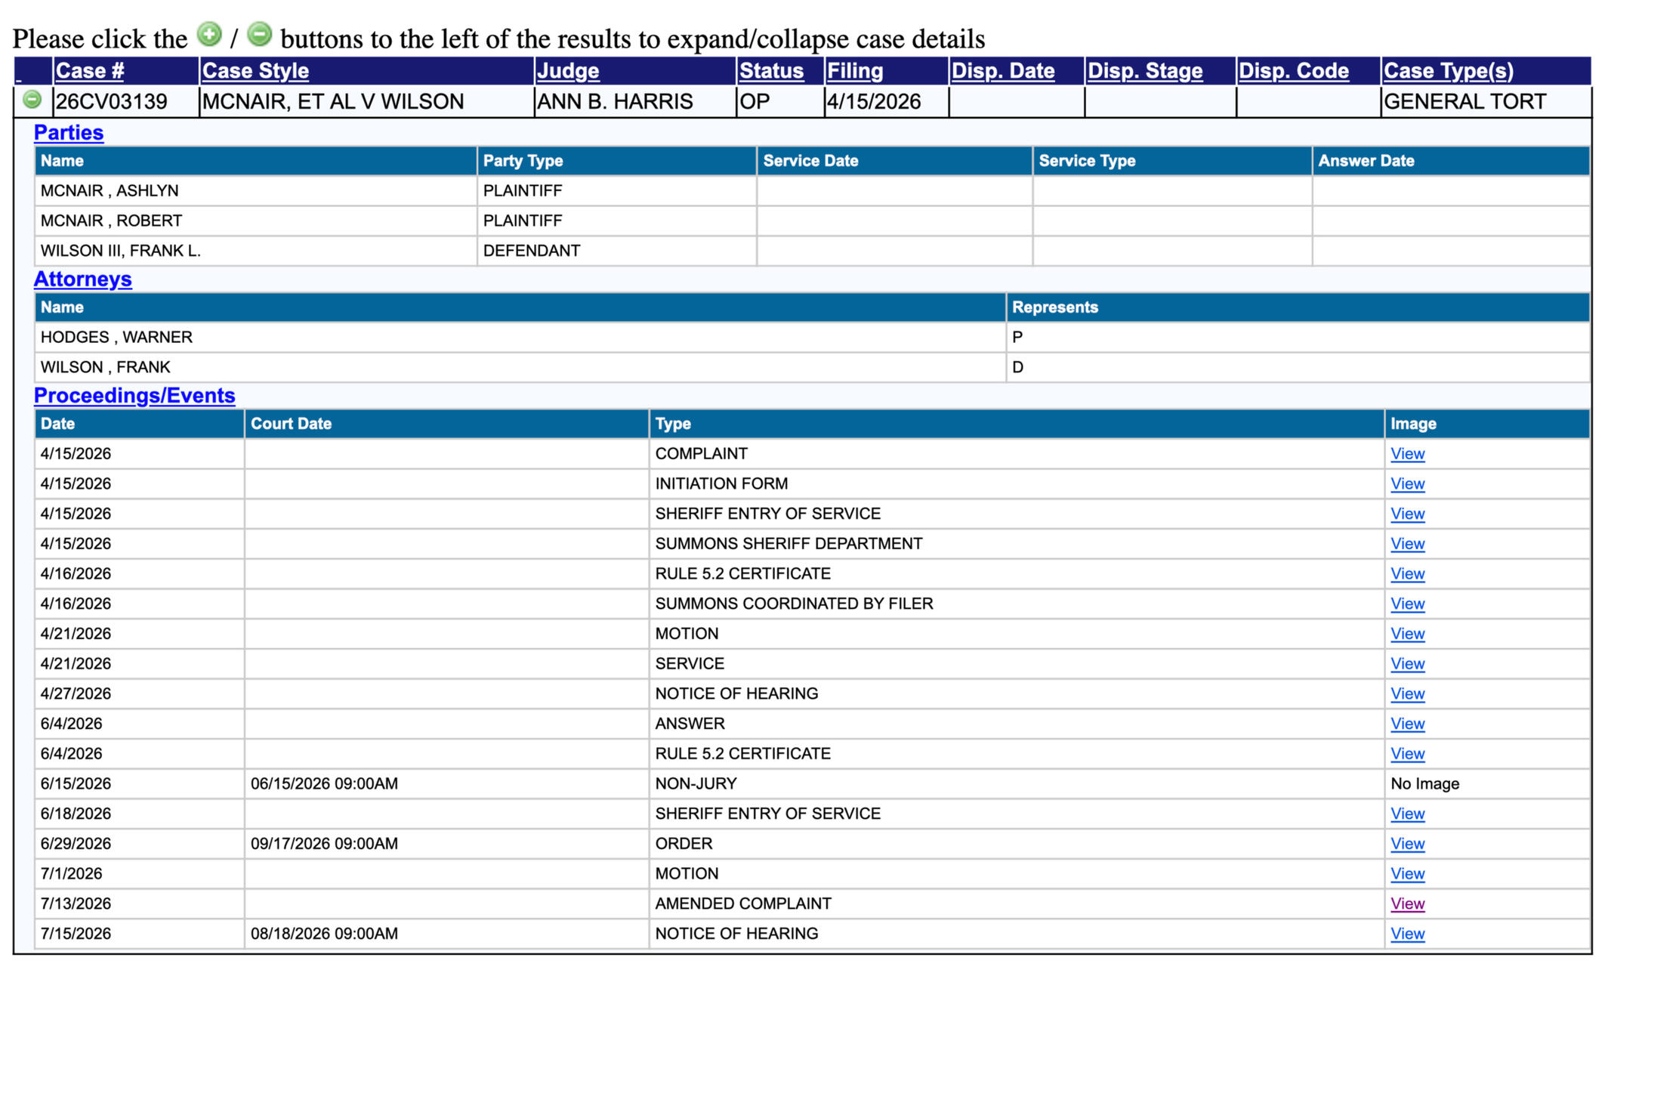The width and height of the screenshot is (1676, 1115).
Task: Sort results by the Judge column header
Action: pyautogui.click(x=568, y=71)
